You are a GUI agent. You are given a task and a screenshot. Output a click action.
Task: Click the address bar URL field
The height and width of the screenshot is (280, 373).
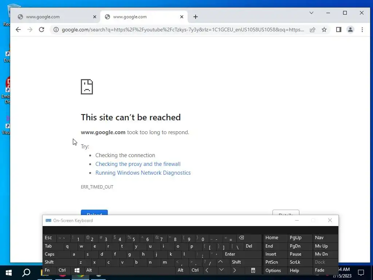[x=183, y=30]
